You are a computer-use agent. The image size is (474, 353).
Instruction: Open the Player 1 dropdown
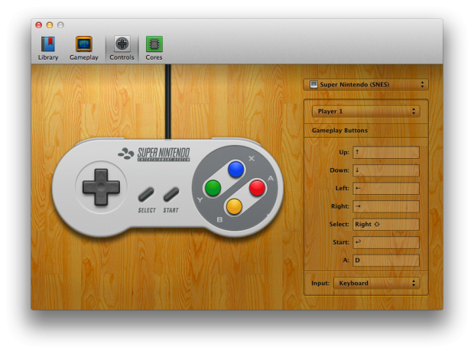(366, 112)
